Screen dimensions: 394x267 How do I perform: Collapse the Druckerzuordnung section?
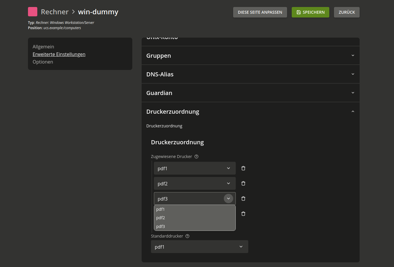(250, 111)
